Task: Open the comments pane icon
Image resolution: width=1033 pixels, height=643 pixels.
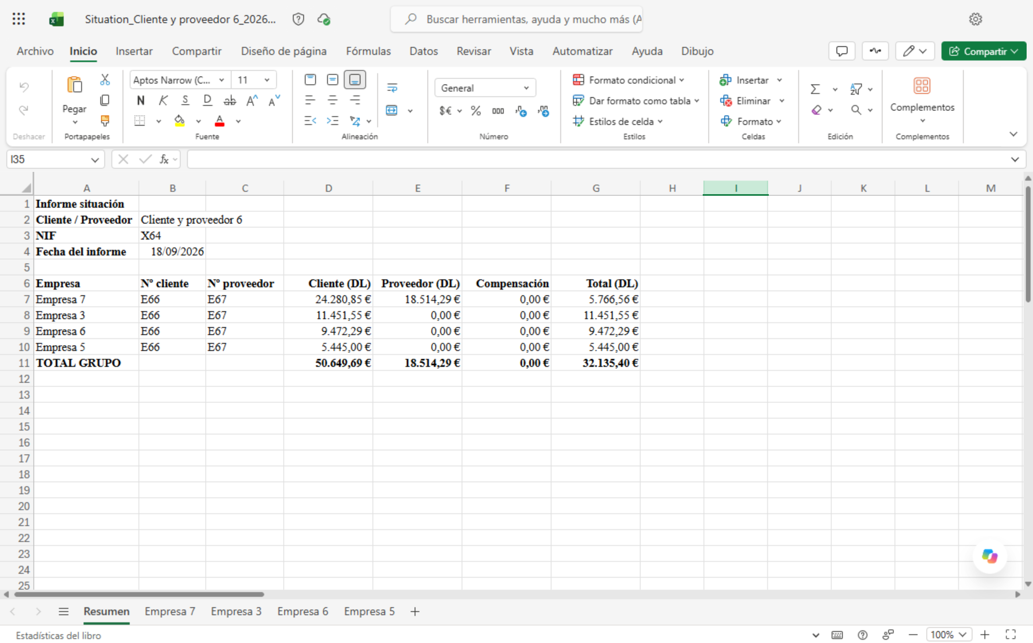Action: (842, 51)
